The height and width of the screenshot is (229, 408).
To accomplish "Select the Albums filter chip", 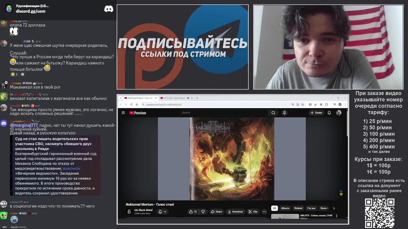I will click(x=285, y=208).
